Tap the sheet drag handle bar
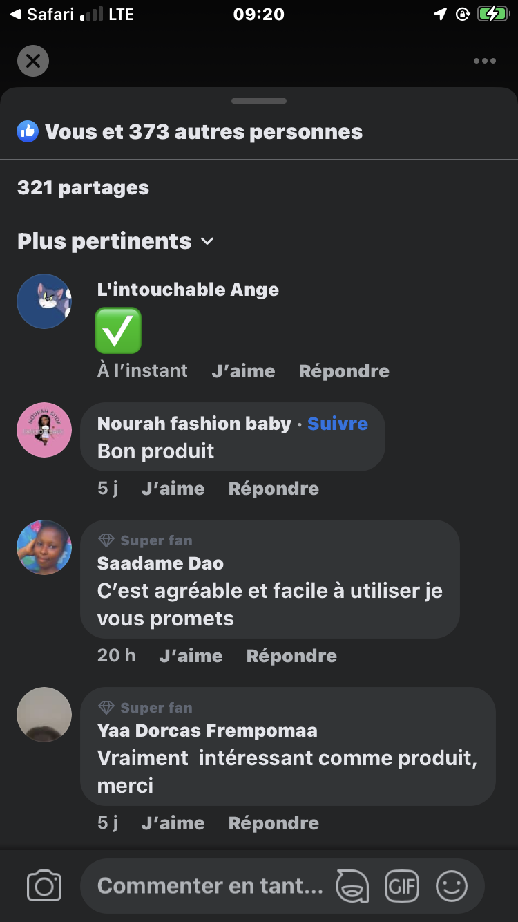 259,101
